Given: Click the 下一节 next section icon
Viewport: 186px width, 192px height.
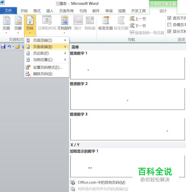Looking at the screenshot, I should point(132,25).
